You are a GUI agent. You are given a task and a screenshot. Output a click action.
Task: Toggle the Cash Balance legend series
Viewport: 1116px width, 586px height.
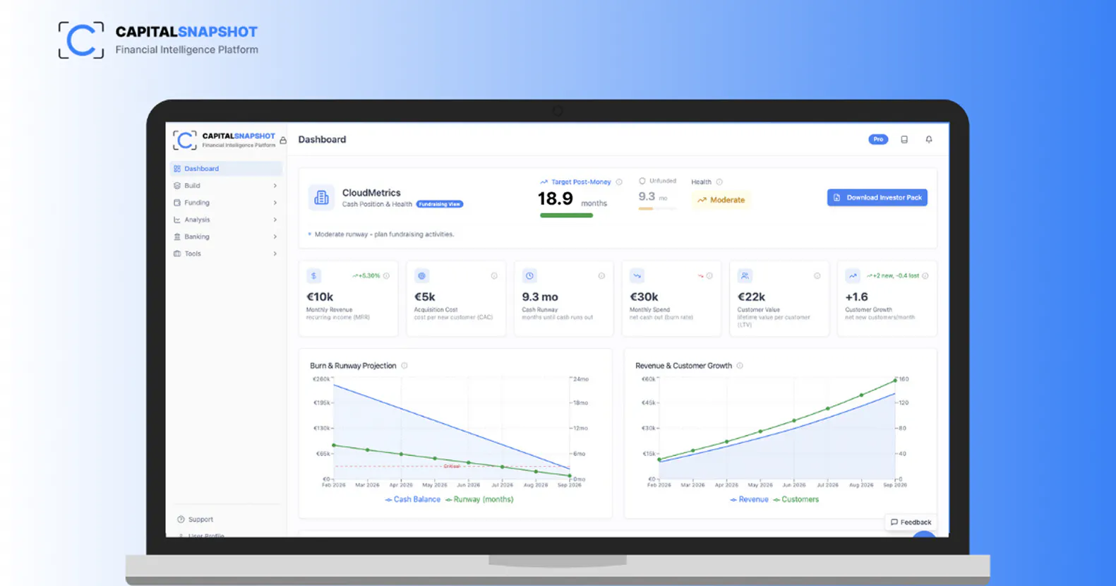pyautogui.click(x=413, y=499)
